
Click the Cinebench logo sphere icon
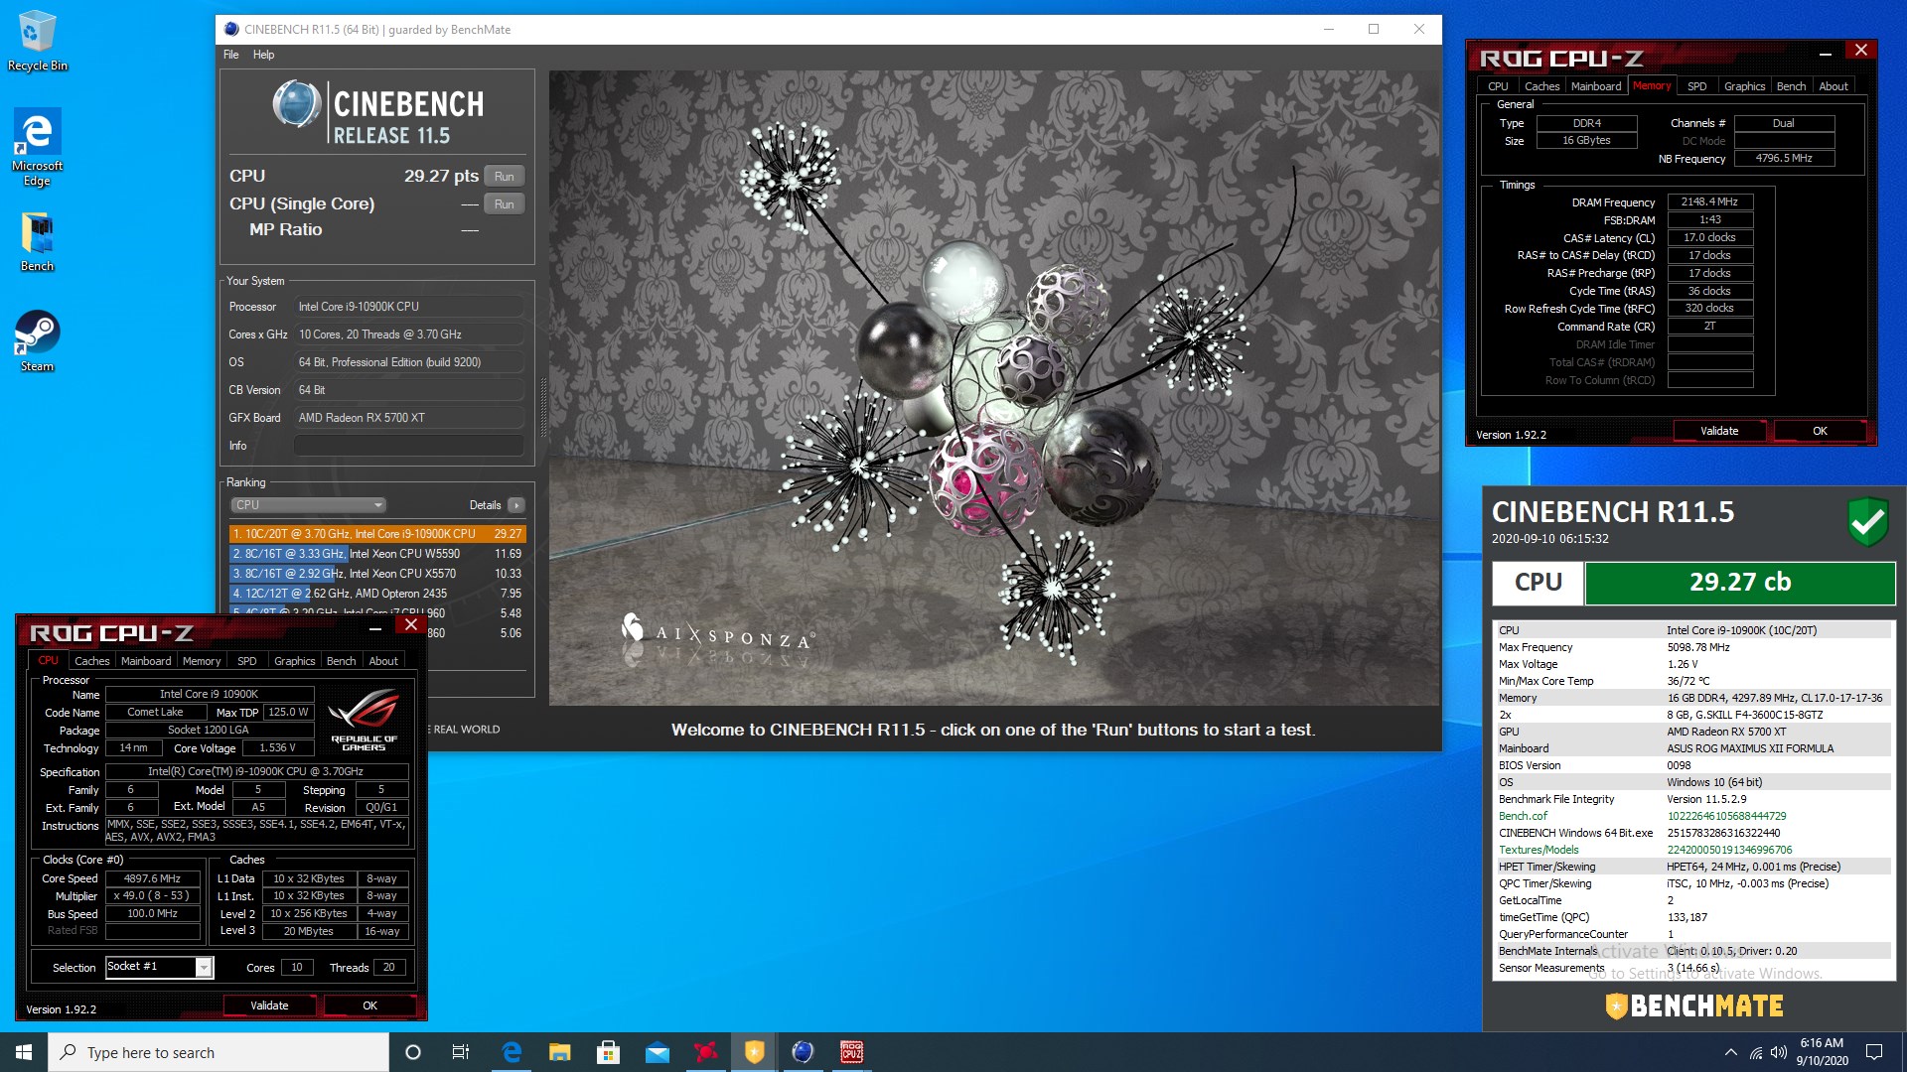point(297,104)
